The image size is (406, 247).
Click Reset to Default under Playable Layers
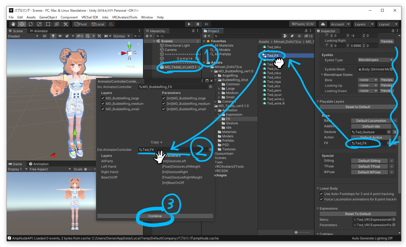coord(358,107)
